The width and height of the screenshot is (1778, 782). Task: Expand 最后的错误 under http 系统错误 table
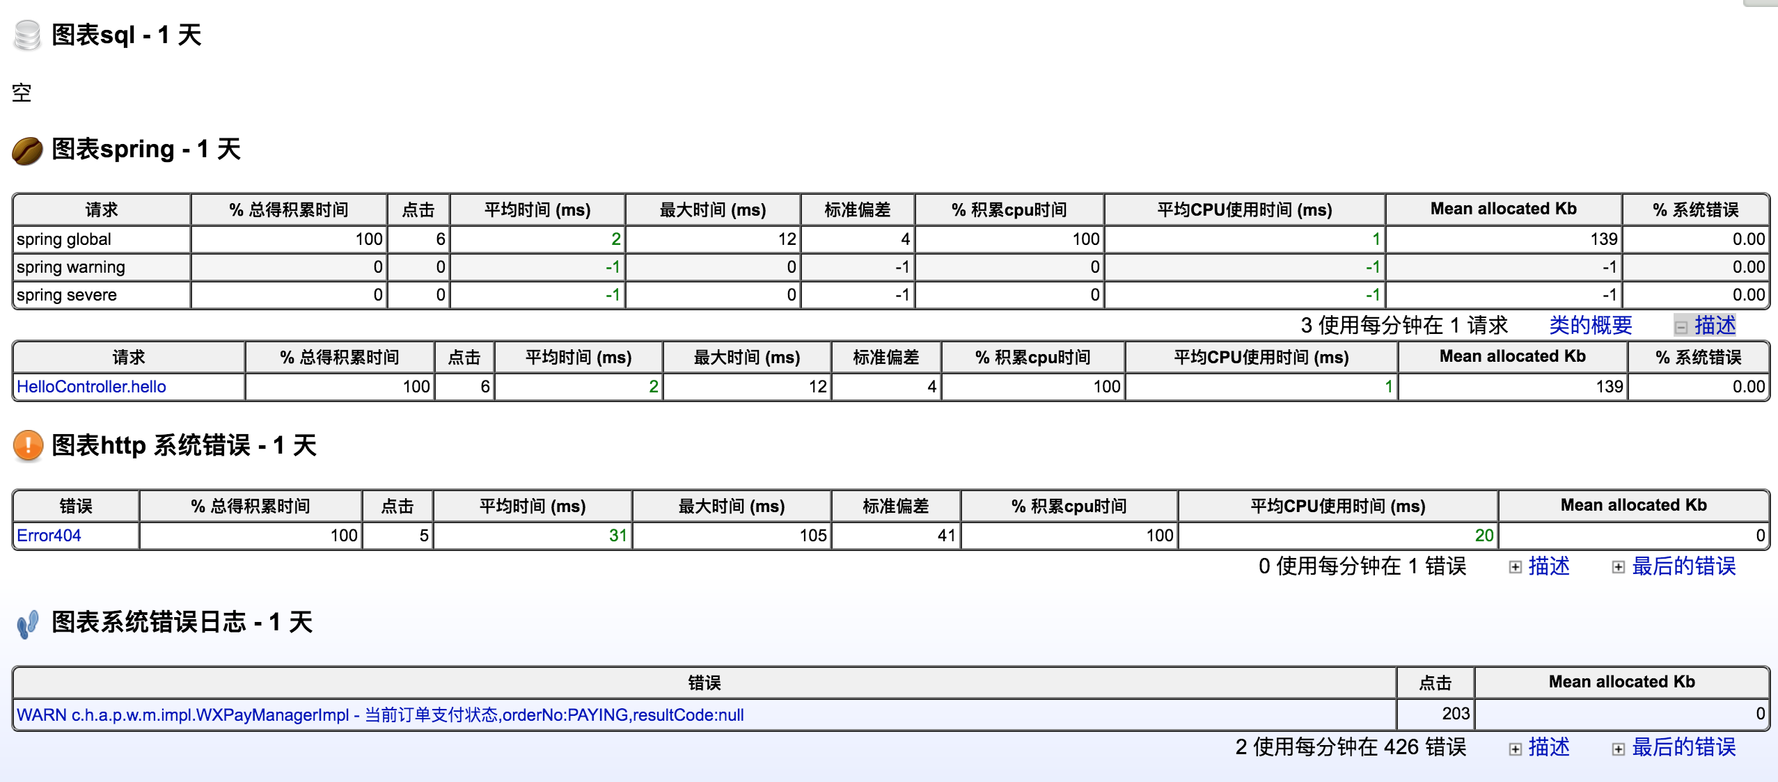1619,567
